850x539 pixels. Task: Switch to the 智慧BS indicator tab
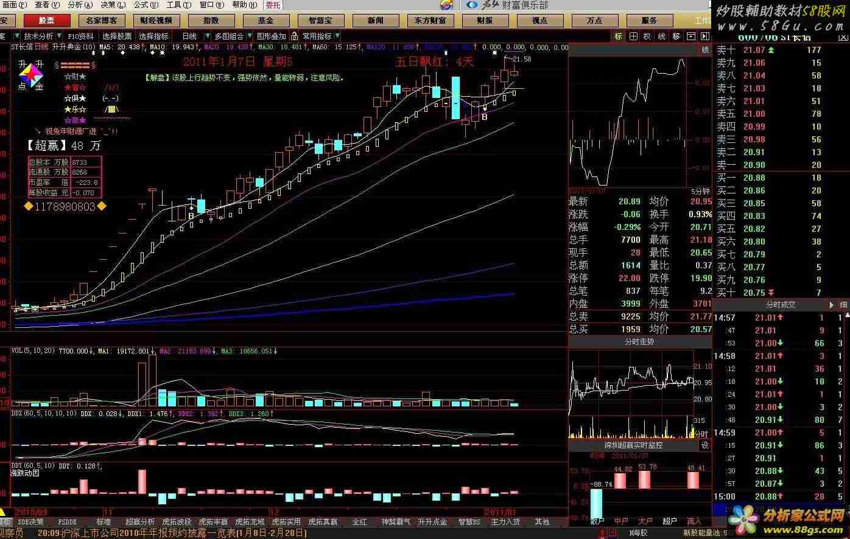click(x=469, y=521)
